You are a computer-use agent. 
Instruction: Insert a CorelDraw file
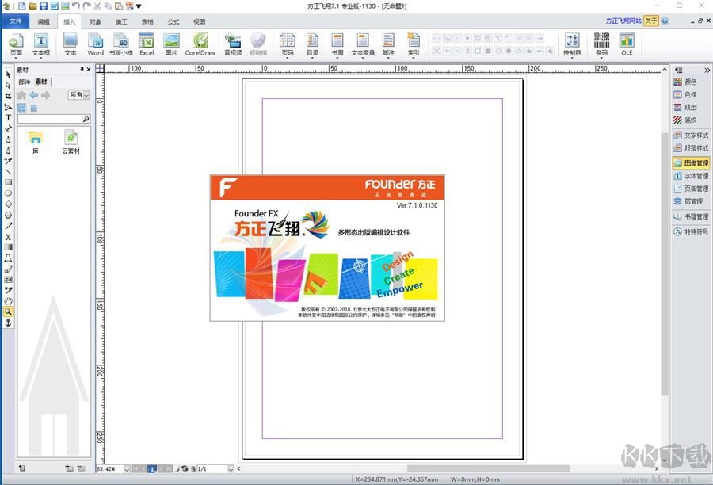[200, 44]
